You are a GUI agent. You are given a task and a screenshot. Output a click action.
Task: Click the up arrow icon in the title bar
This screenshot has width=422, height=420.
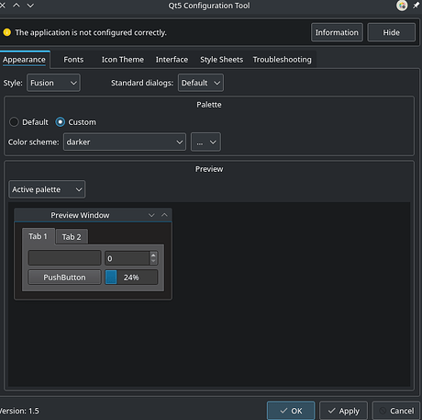[x=17, y=6]
